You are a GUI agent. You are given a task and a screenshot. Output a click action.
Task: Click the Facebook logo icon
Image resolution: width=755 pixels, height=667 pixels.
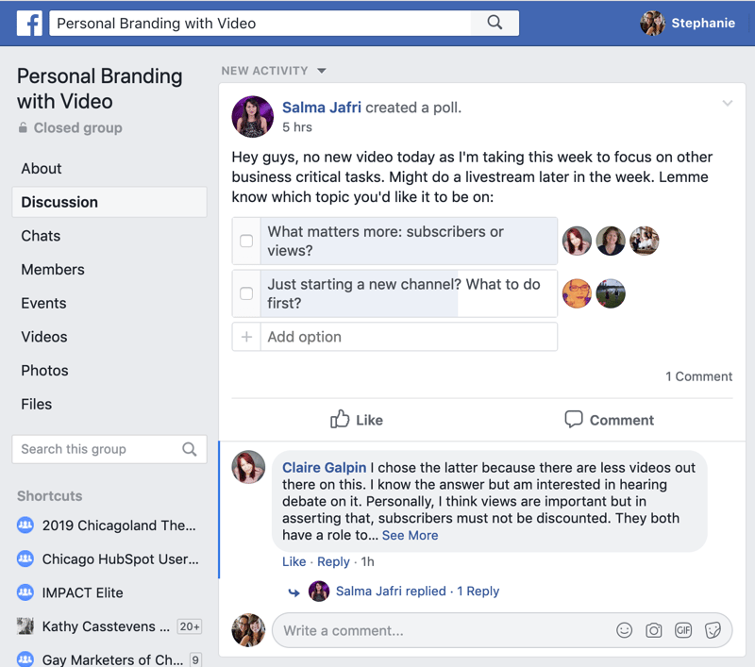click(x=29, y=24)
